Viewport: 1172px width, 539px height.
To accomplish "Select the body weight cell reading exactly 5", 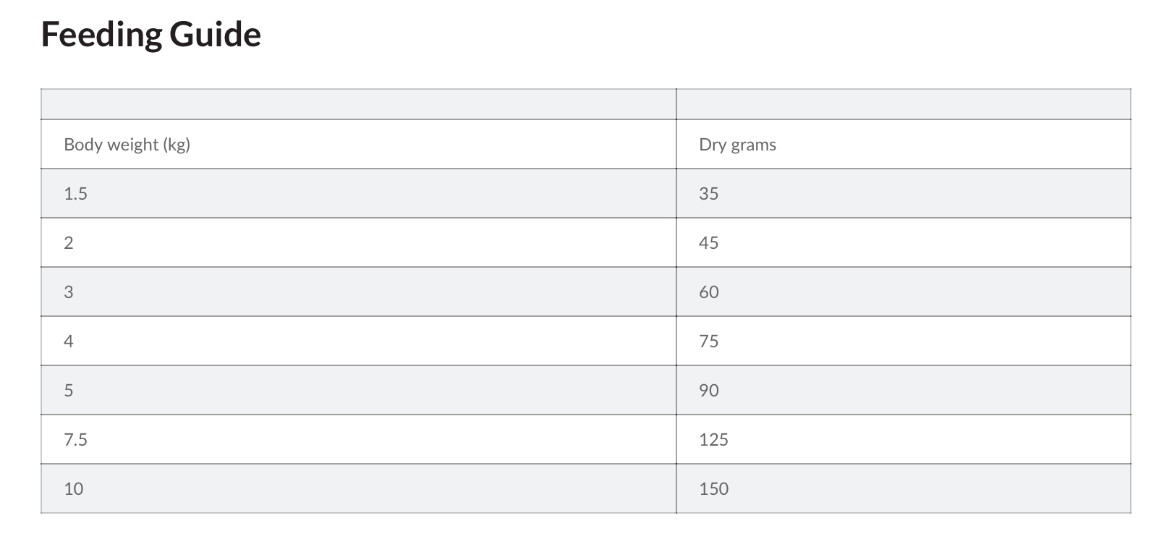I will (69, 391).
